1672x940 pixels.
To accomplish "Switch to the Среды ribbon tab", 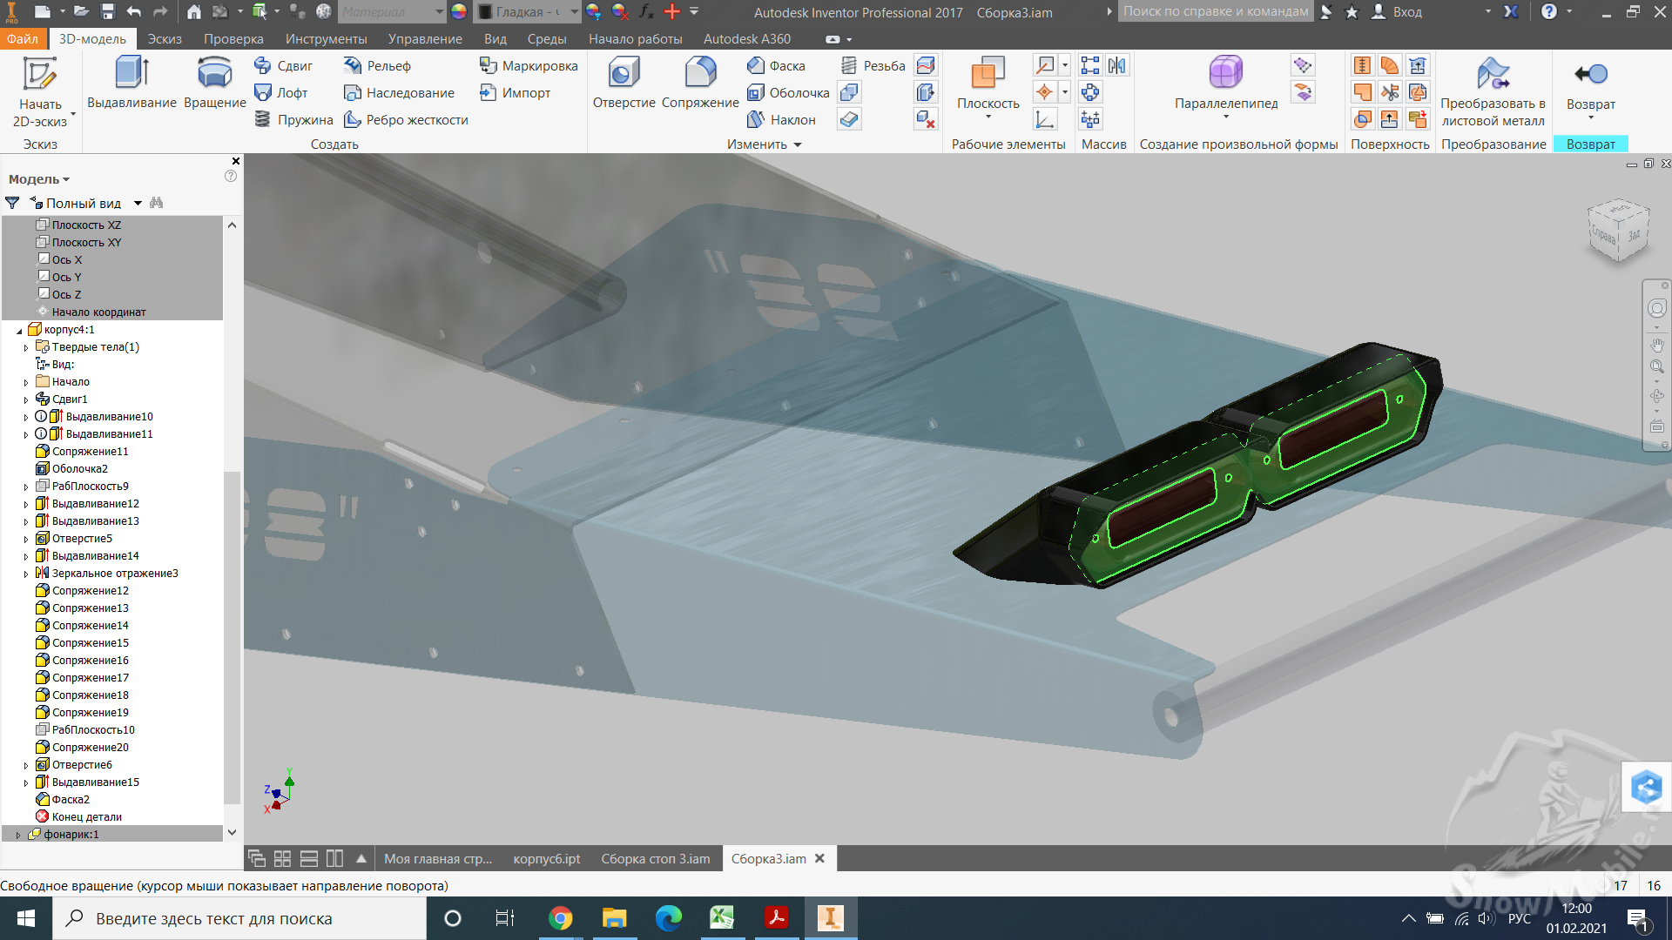I will point(547,38).
